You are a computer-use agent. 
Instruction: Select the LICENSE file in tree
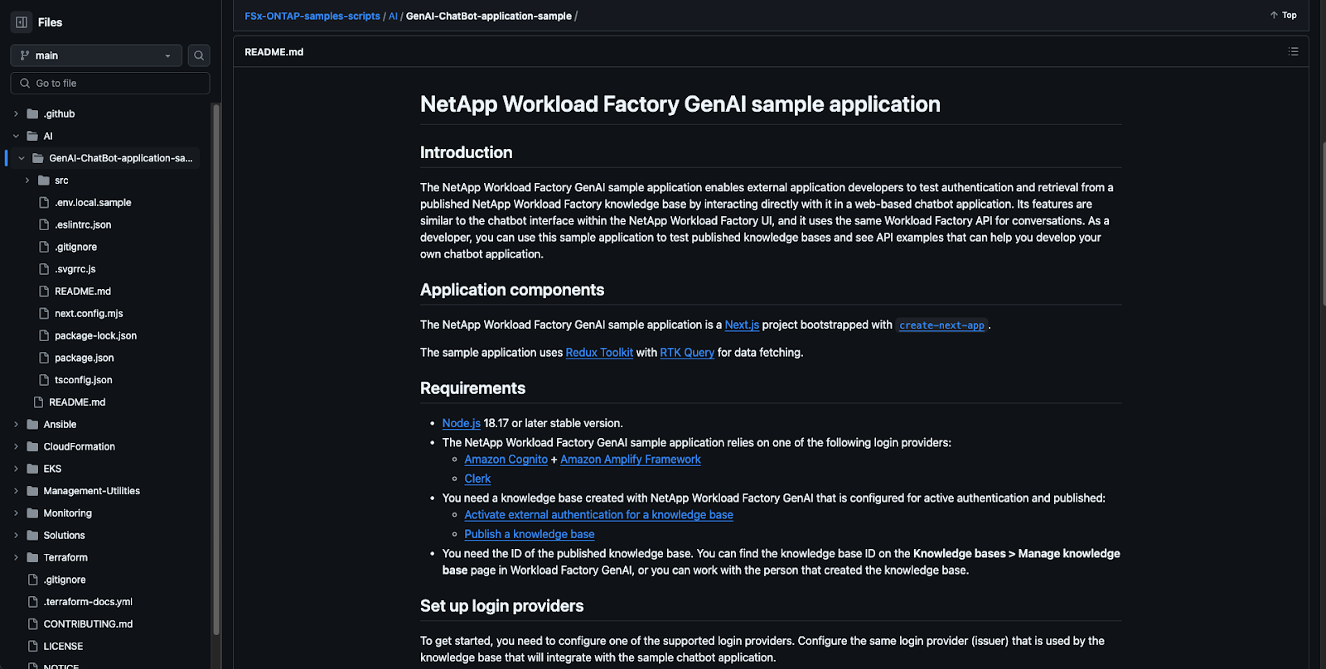[x=63, y=647]
